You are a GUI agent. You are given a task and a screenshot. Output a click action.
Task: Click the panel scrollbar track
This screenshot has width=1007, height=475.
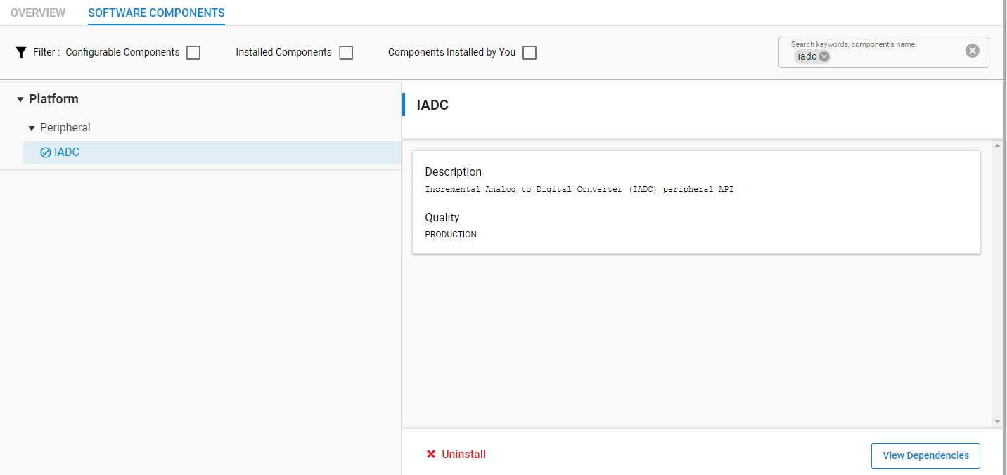(x=997, y=281)
